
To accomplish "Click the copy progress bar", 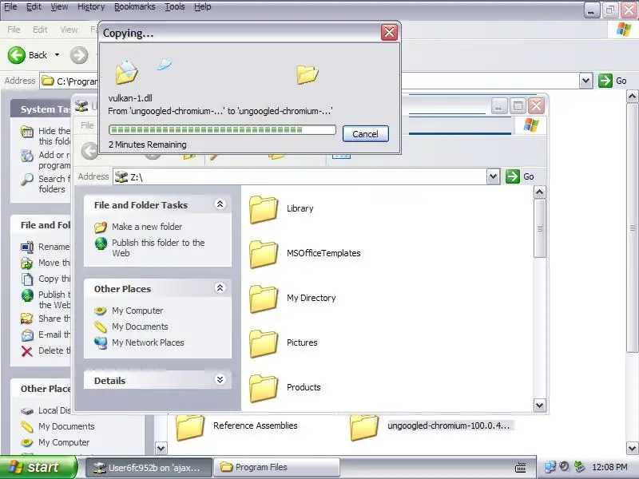I will (x=222, y=130).
